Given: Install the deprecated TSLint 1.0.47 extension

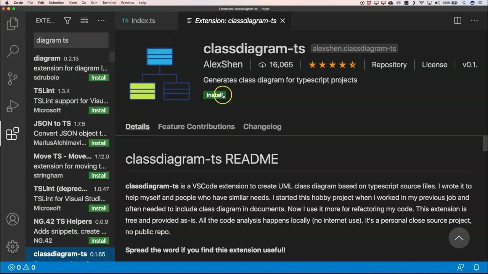Looking at the screenshot, I should (x=99, y=208).
